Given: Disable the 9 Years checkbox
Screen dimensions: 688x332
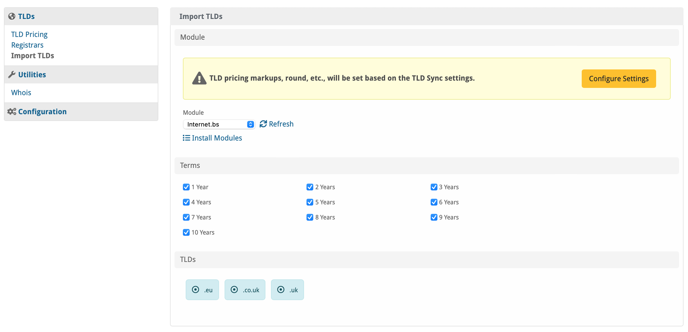Looking at the screenshot, I should (434, 217).
